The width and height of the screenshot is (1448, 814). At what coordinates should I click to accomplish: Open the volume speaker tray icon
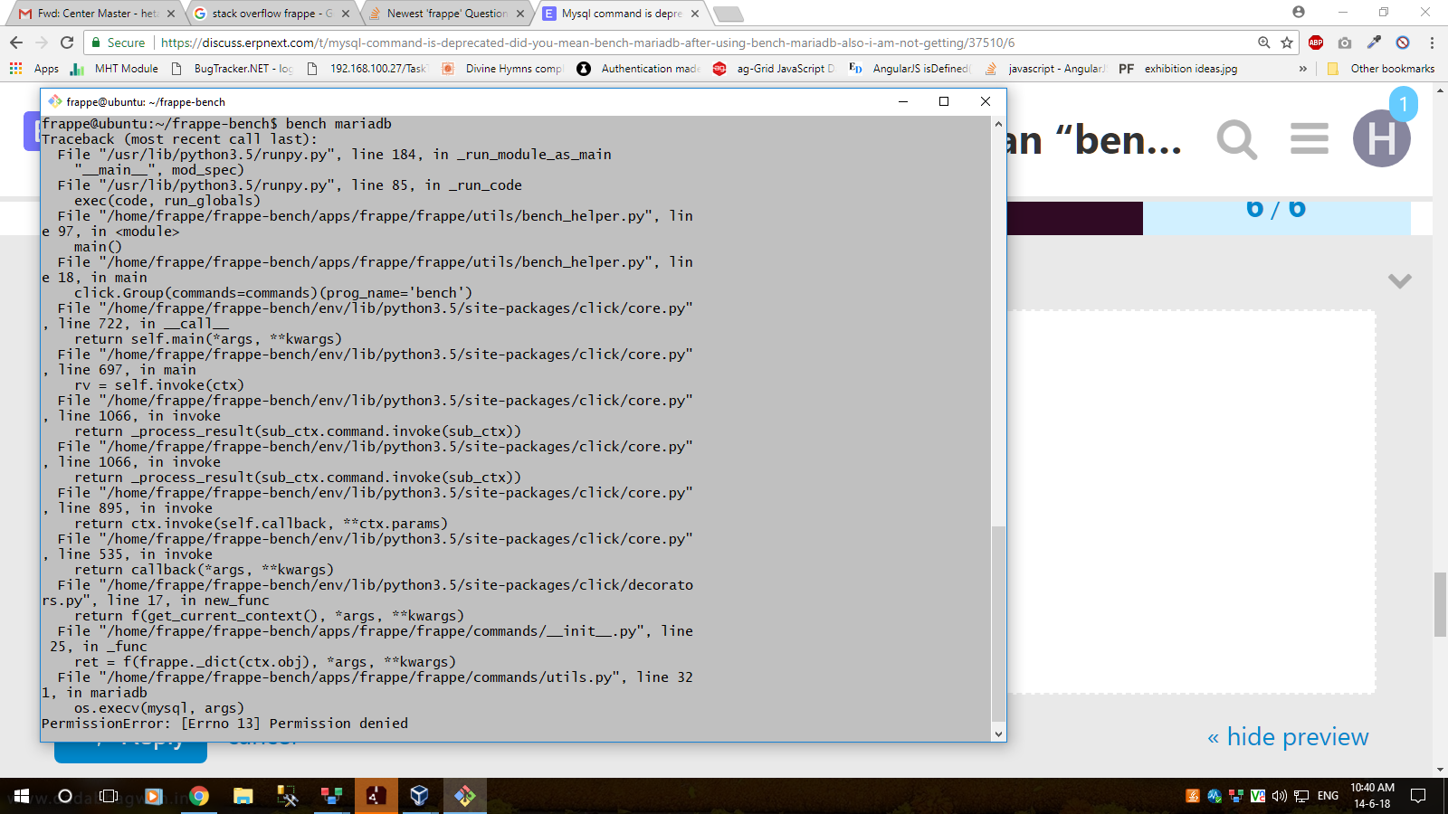tap(1279, 796)
